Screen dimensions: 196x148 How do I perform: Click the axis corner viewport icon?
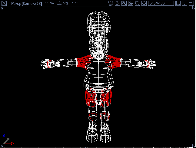click(178, 3)
